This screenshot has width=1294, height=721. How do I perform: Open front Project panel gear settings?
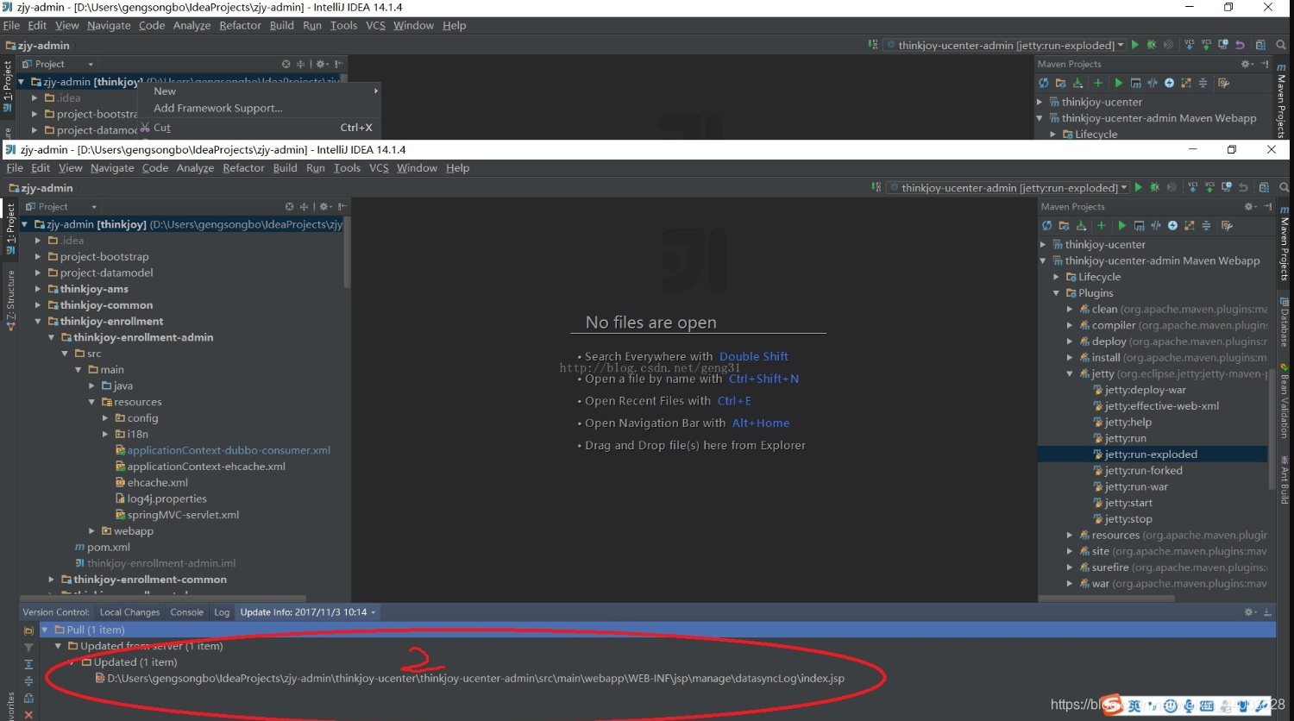coord(324,207)
